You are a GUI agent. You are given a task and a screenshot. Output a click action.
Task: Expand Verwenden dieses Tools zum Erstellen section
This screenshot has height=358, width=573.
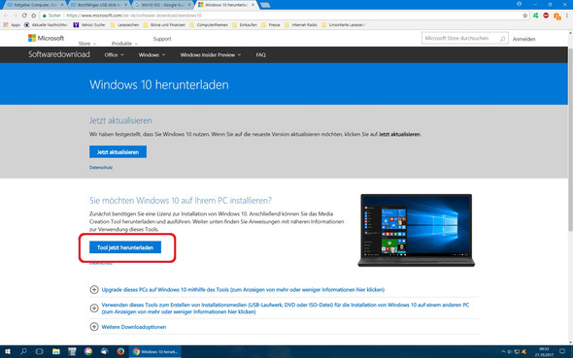pos(285,308)
